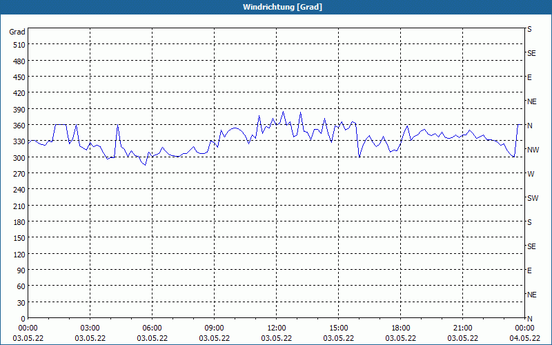
Task: Click the 15:00 time axis label
Action: click(x=338, y=328)
